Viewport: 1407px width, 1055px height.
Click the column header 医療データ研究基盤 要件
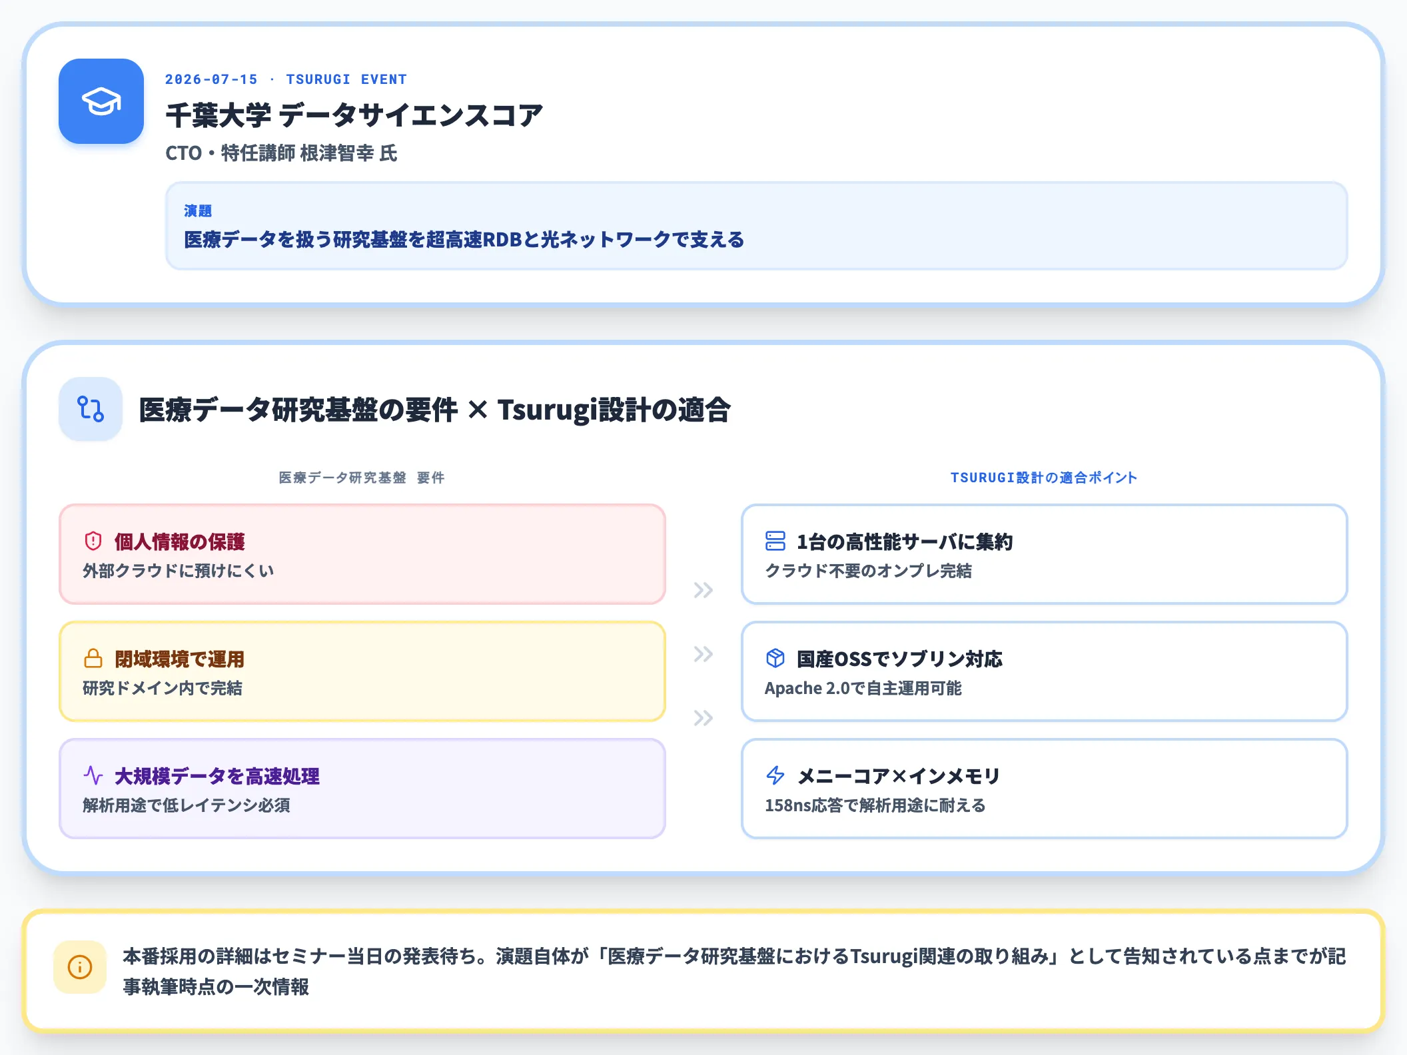[362, 478]
